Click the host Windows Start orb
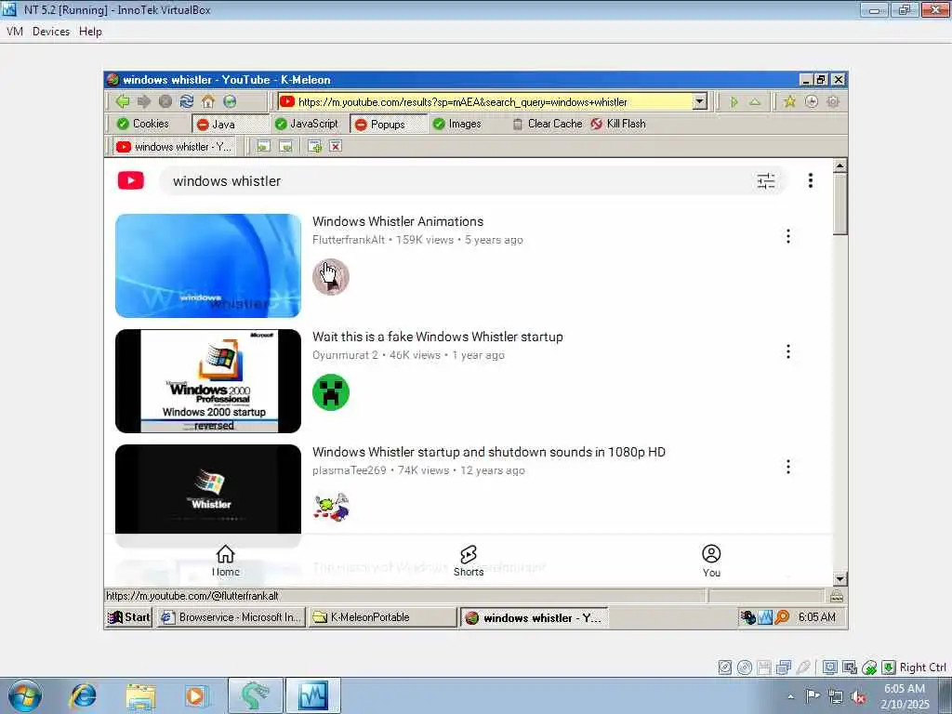952x714 pixels. point(25,695)
